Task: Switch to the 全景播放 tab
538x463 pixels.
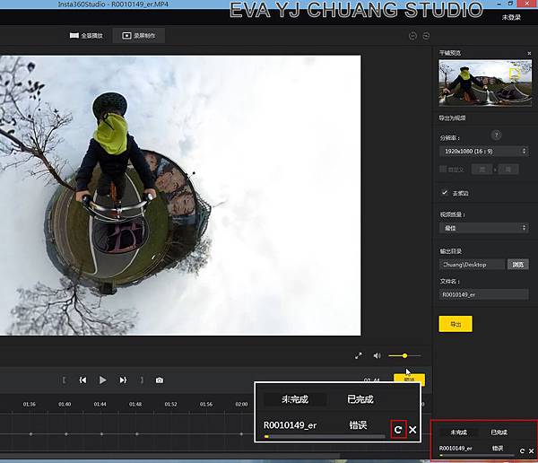Action: (87, 36)
